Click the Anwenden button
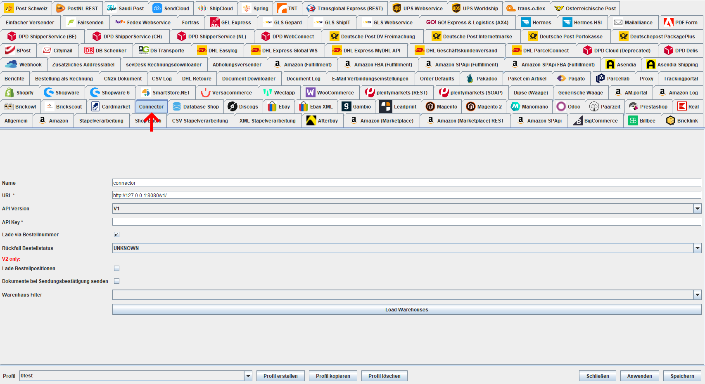 (x=640, y=376)
